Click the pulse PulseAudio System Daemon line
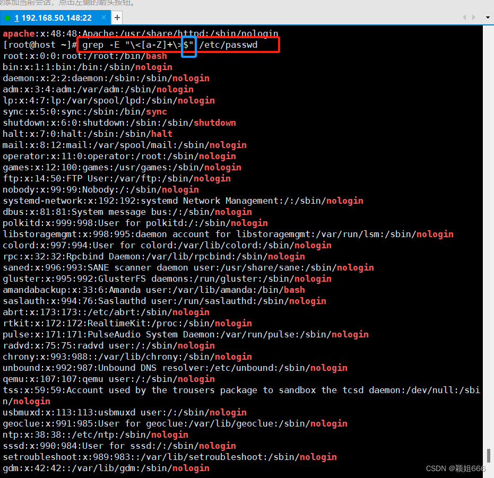 coord(186,334)
